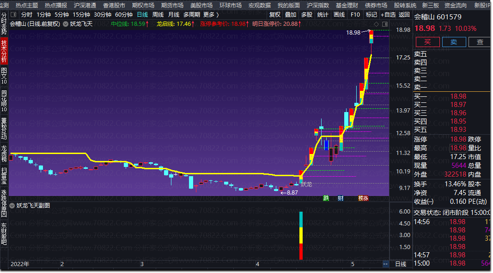Open the 董秘互动 sidebar tab
Viewport: 493px width, 273px height.
[x=4, y=128]
